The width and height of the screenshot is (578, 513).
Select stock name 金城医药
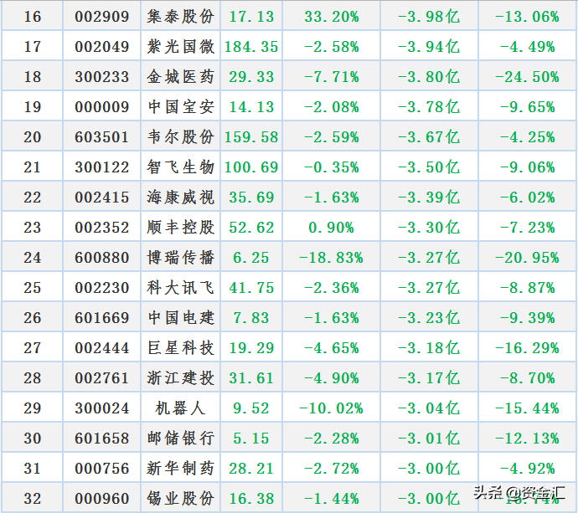pyautogui.click(x=180, y=77)
